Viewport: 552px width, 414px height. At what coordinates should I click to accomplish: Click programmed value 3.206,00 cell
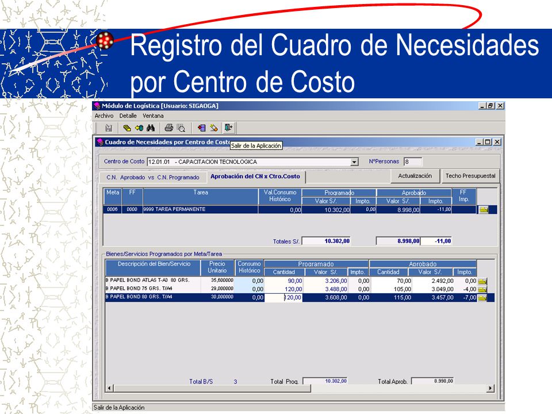[x=325, y=281]
